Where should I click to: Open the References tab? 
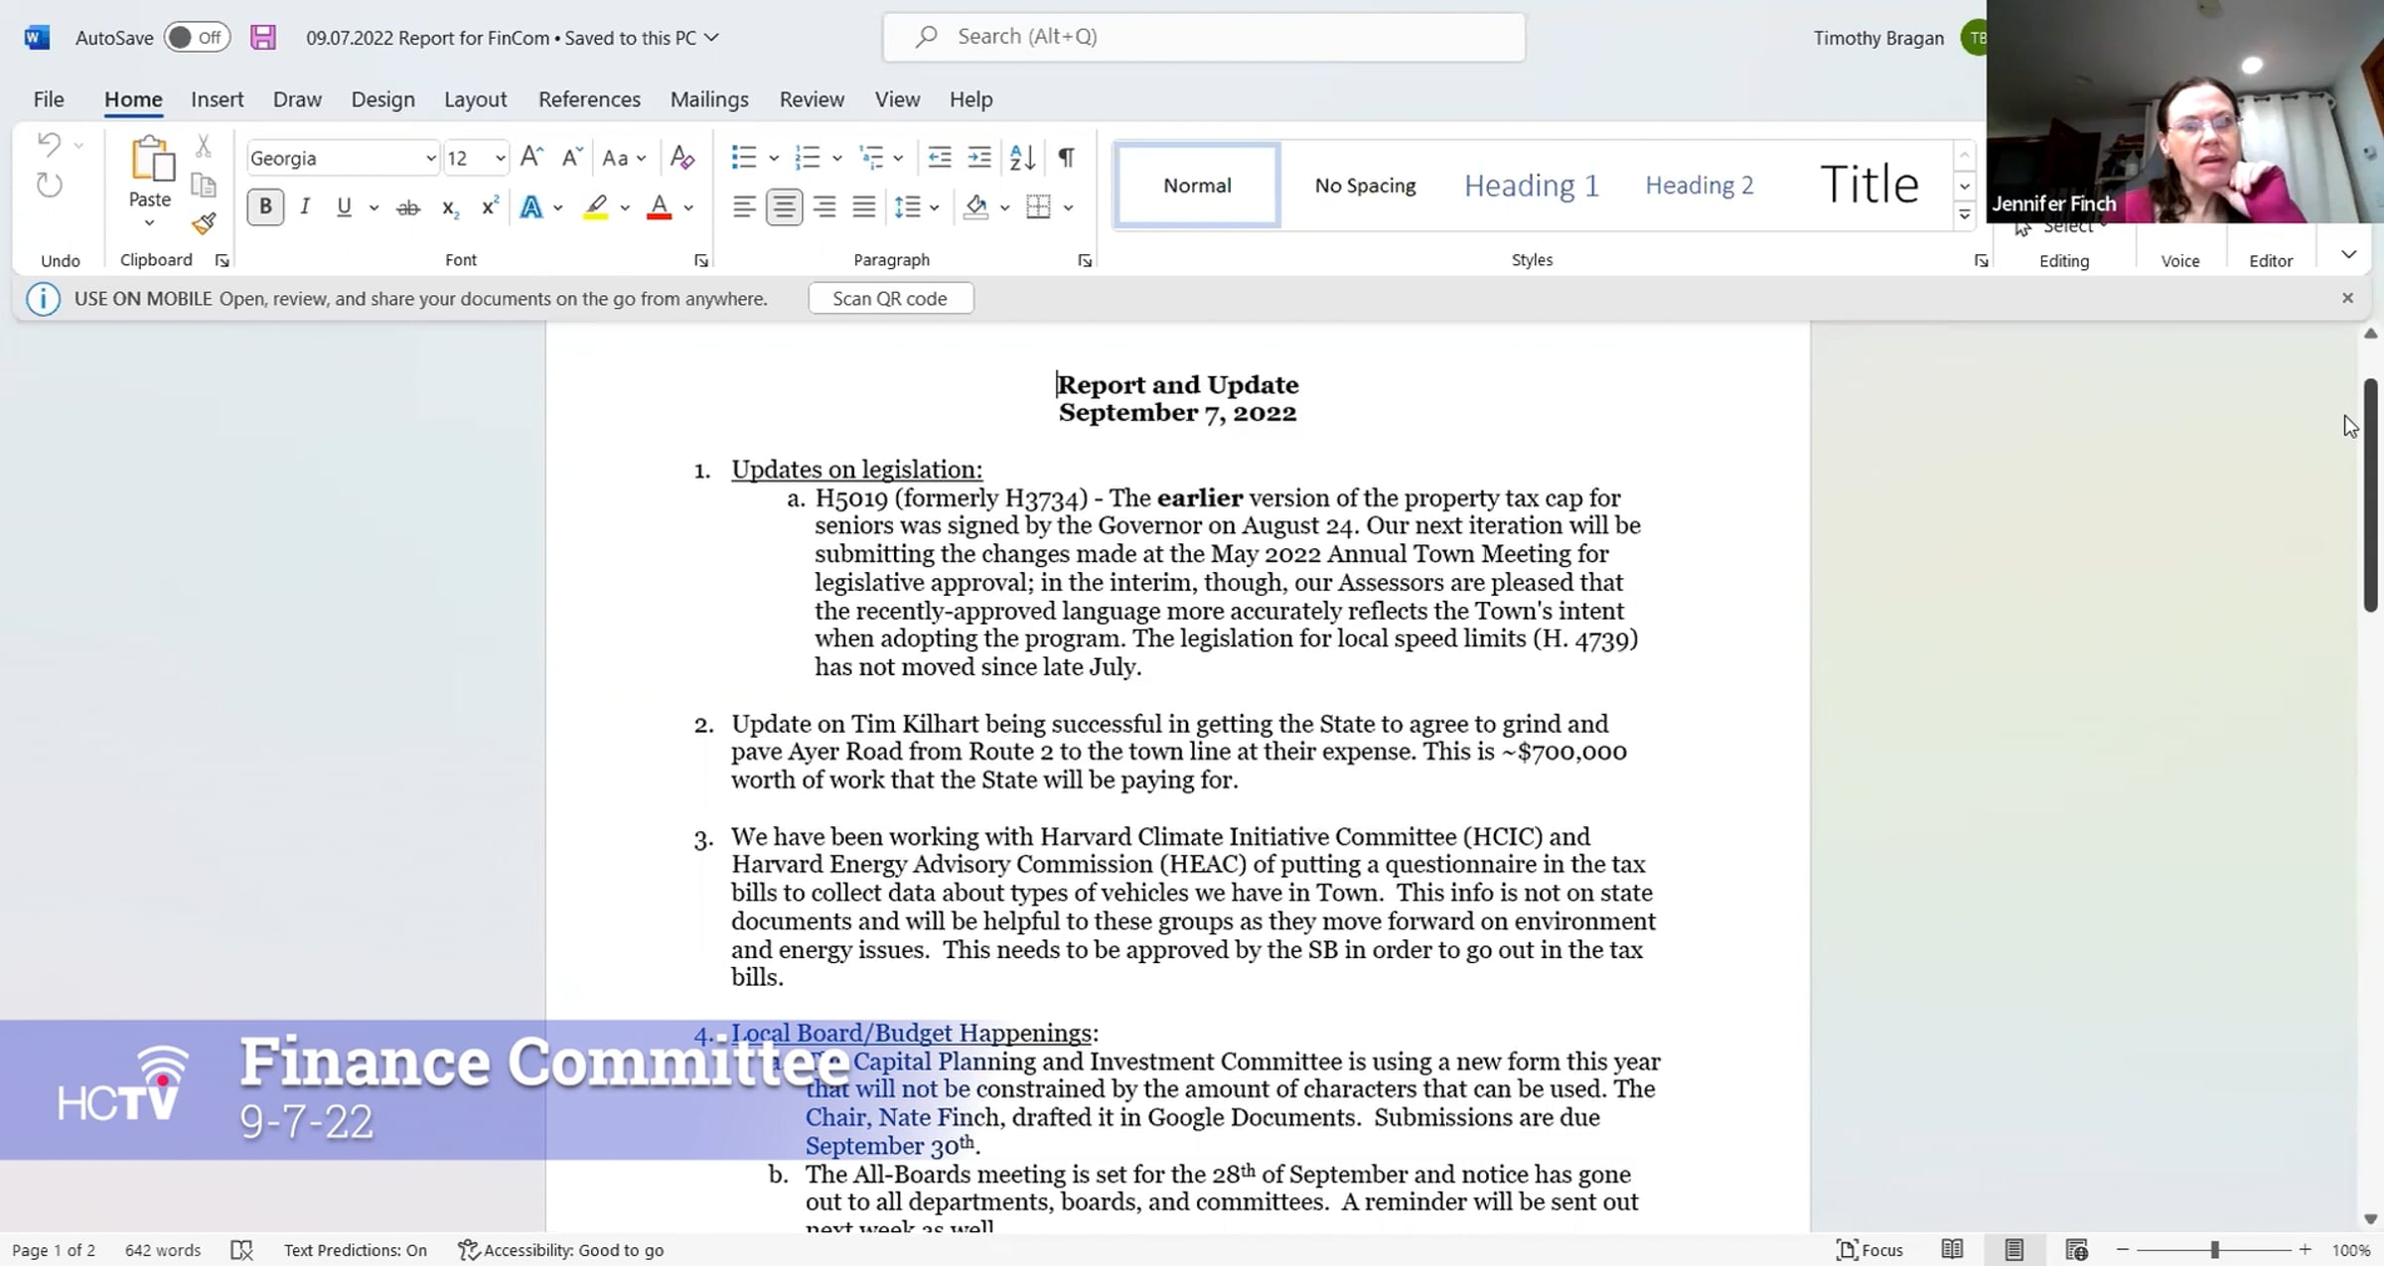coord(589,99)
